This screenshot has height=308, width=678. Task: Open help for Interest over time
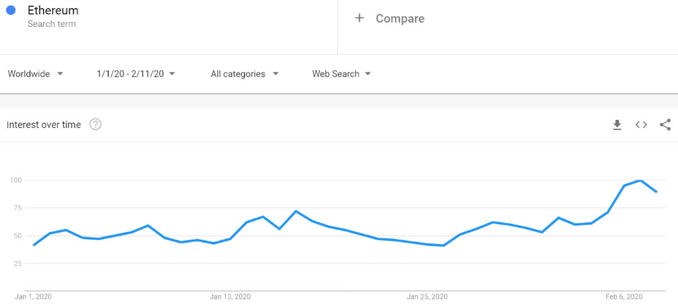[x=95, y=125]
